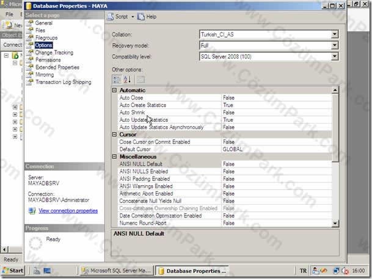Select Close Cursor on Commit Enabled row
The image size is (372, 279).
point(225,142)
